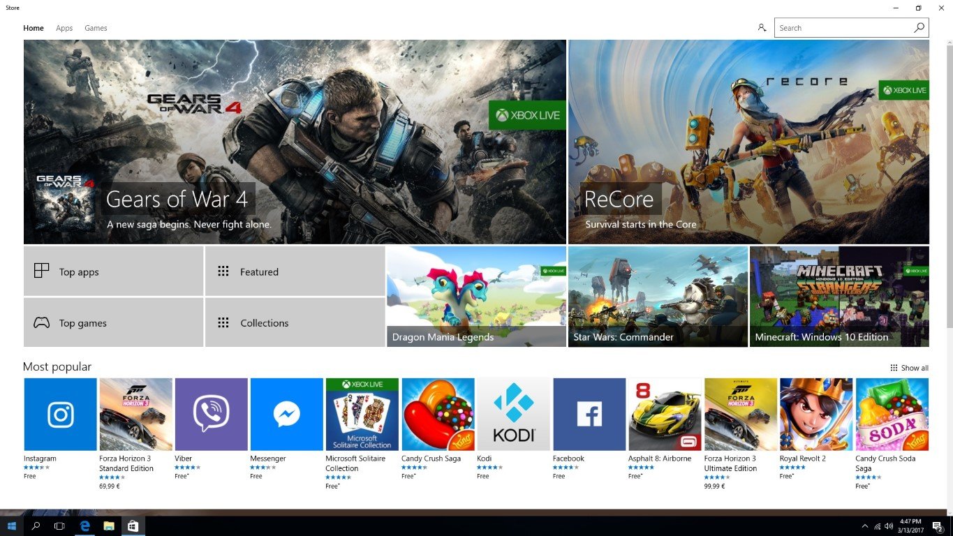Select the Kodi app icon
953x536 pixels.
pyautogui.click(x=513, y=415)
